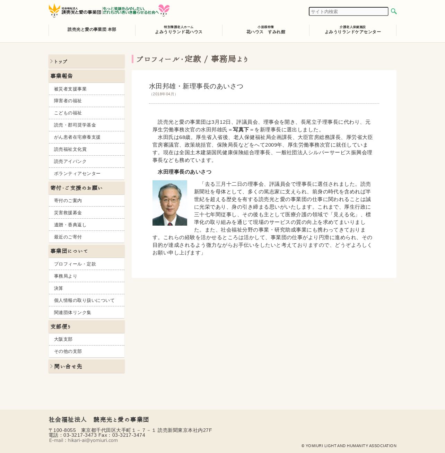Open プロフィール・定款 sidebar link

click(87, 264)
